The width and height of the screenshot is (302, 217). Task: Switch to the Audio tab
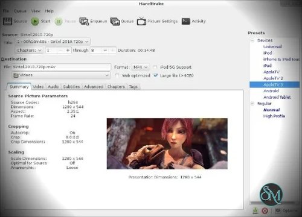tap(53, 87)
